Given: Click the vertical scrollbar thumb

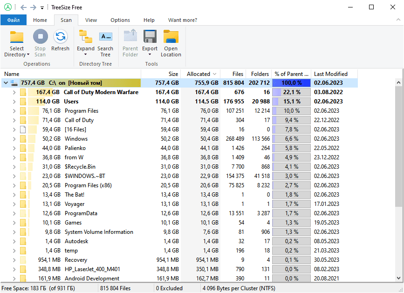Looking at the screenshot, I should [398, 146].
